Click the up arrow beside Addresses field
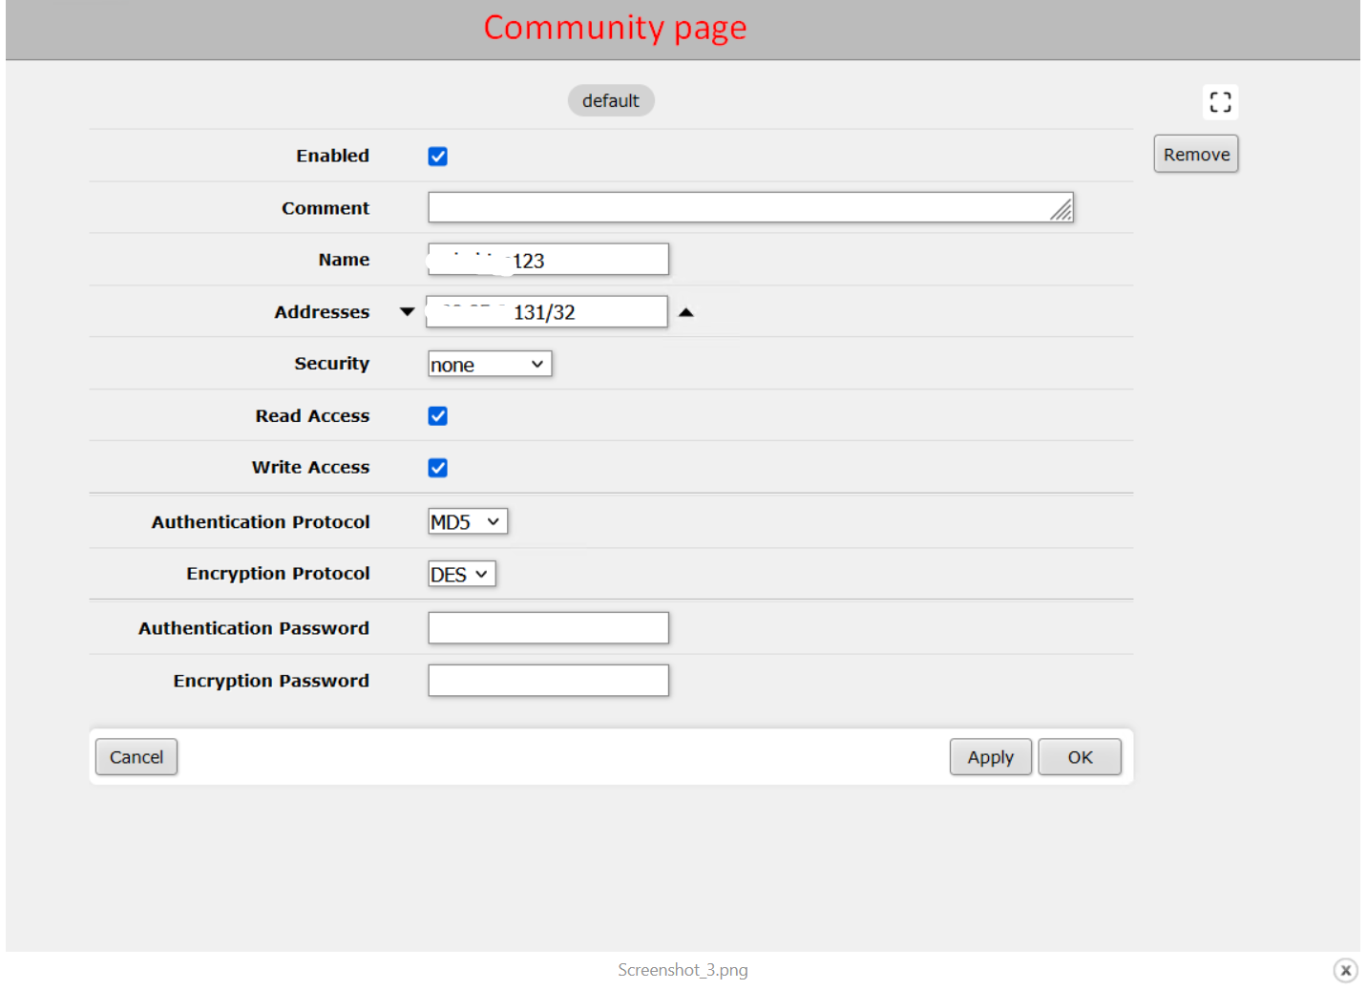 (685, 312)
